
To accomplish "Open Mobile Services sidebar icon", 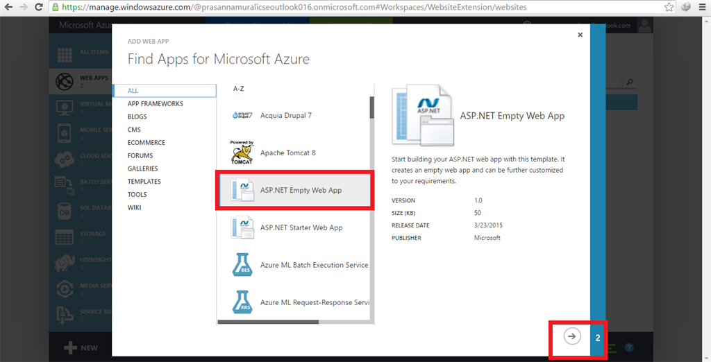I will tap(65, 133).
